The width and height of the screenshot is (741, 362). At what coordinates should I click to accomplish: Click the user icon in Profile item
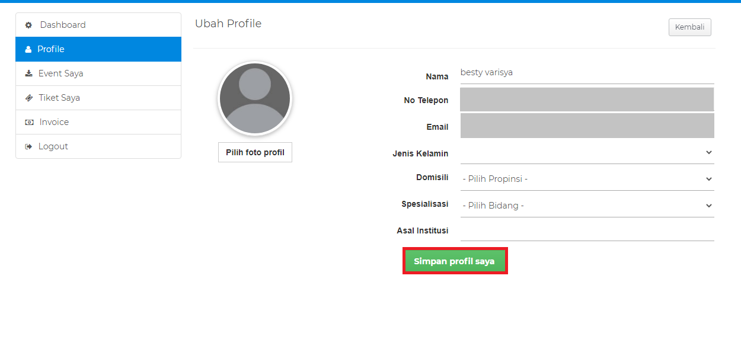click(28, 50)
